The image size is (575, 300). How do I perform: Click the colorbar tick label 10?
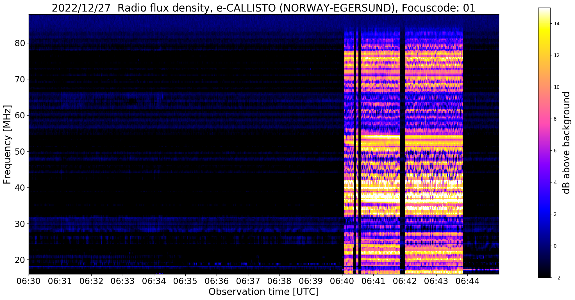pyautogui.click(x=556, y=87)
